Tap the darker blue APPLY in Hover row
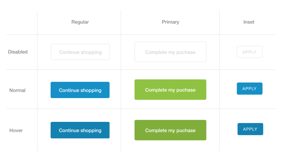Viewport: 282px width, 159px height. [250, 129]
